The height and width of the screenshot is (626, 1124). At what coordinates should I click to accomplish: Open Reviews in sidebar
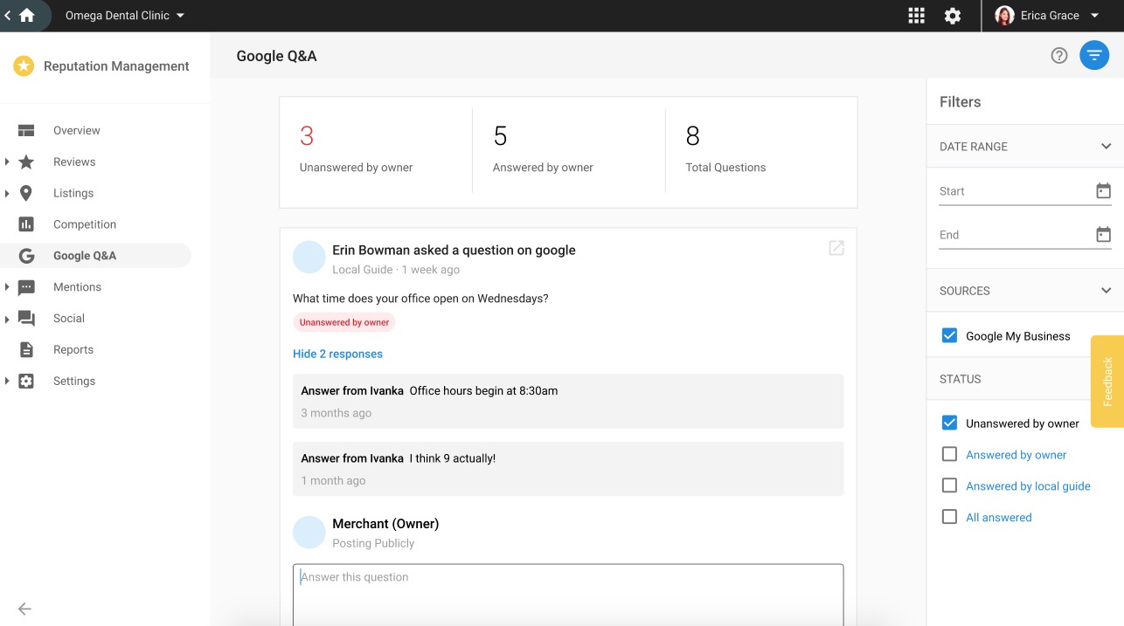[x=74, y=162]
